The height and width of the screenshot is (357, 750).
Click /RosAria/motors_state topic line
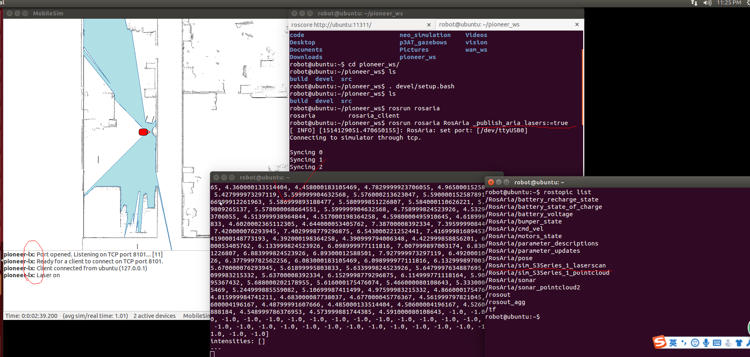click(x=524, y=236)
